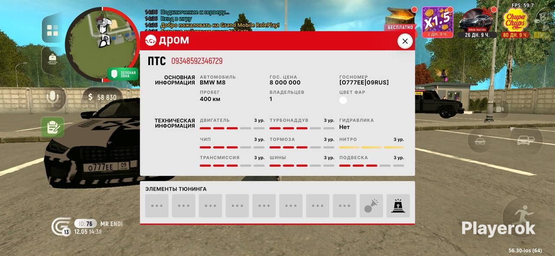Tap the G level 13 logo
The image size is (555, 256).
point(61,226)
